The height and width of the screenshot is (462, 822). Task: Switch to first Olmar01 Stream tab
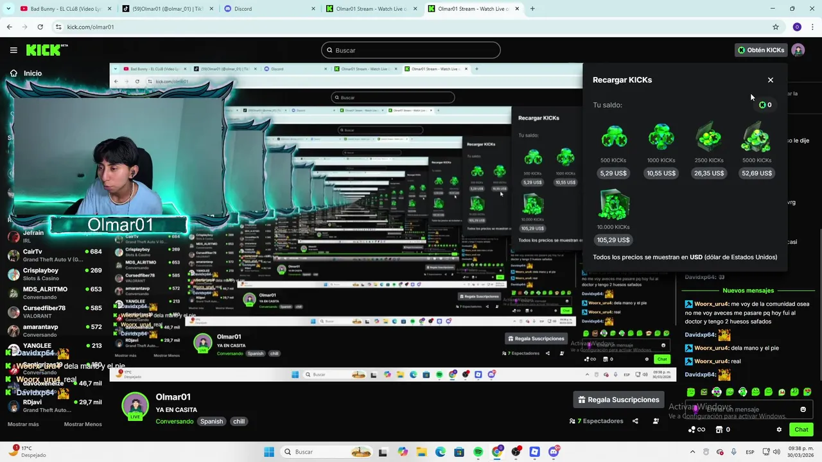[371, 9]
